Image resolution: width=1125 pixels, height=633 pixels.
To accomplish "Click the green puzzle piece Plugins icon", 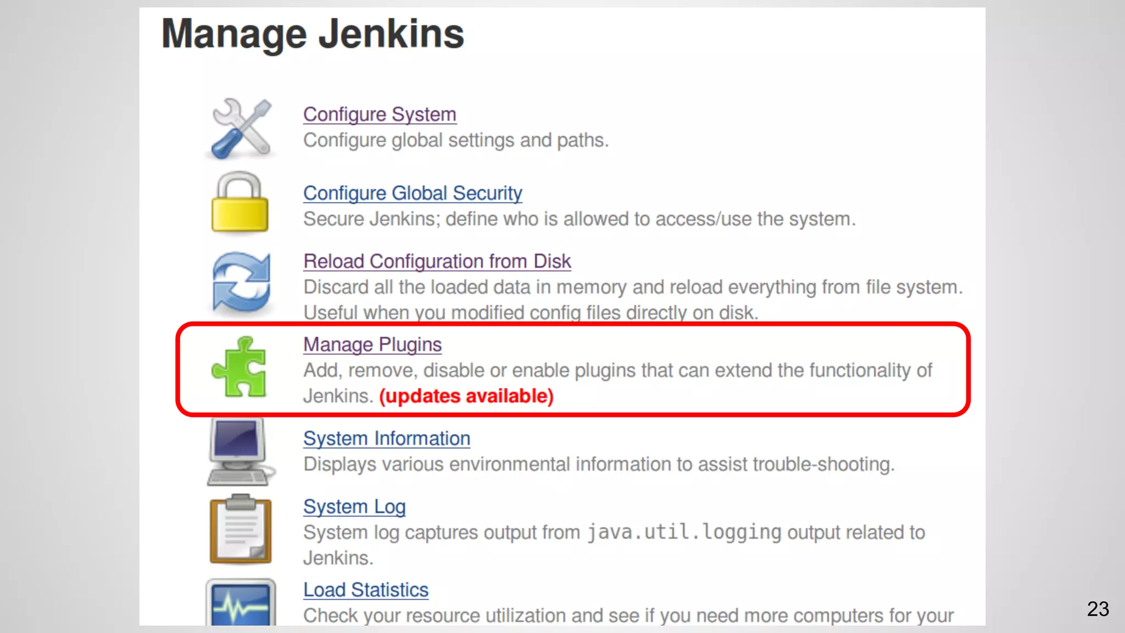I will (x=240, y=367).
